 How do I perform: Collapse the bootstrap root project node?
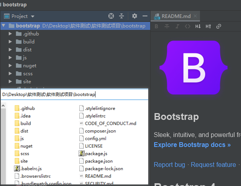coord(4,25)
